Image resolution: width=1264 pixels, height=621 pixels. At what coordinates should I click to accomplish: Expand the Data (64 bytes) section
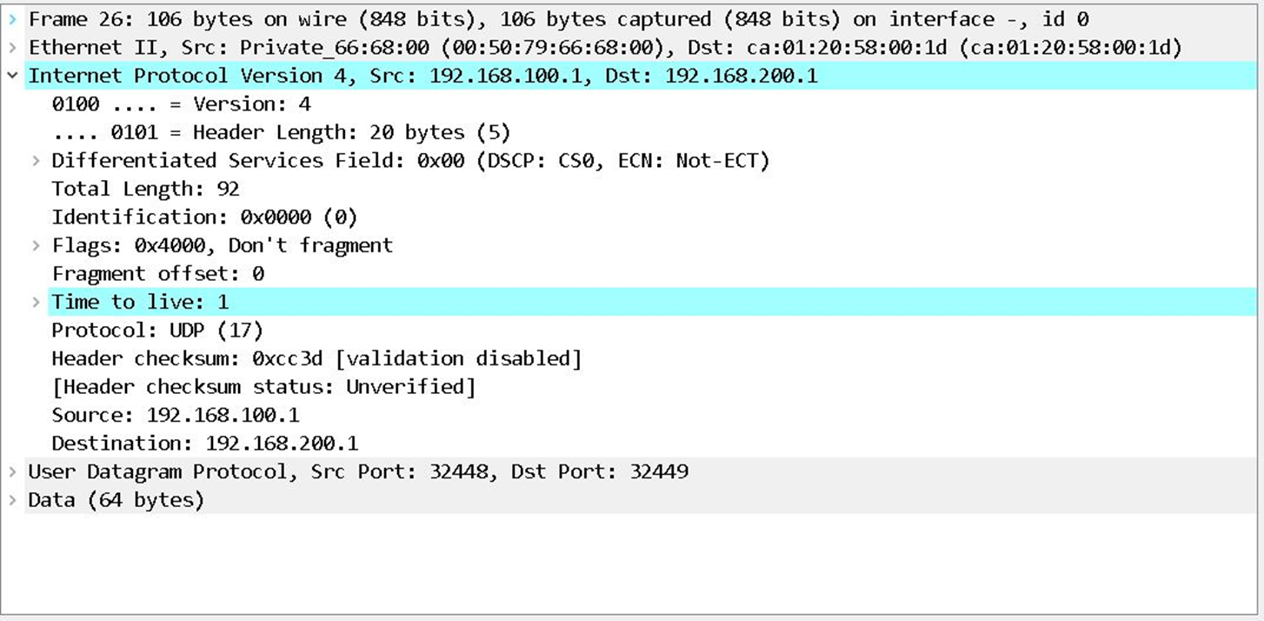click(11, 499)
